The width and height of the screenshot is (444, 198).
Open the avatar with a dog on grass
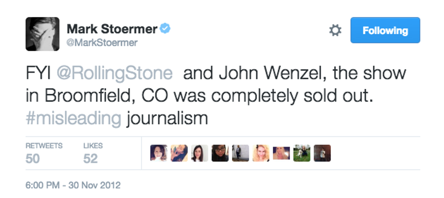pos(302,153)
